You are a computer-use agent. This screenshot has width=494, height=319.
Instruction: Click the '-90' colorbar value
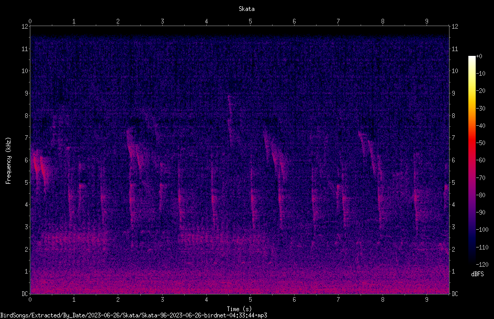pyautogui.click(x=481, y=212)
